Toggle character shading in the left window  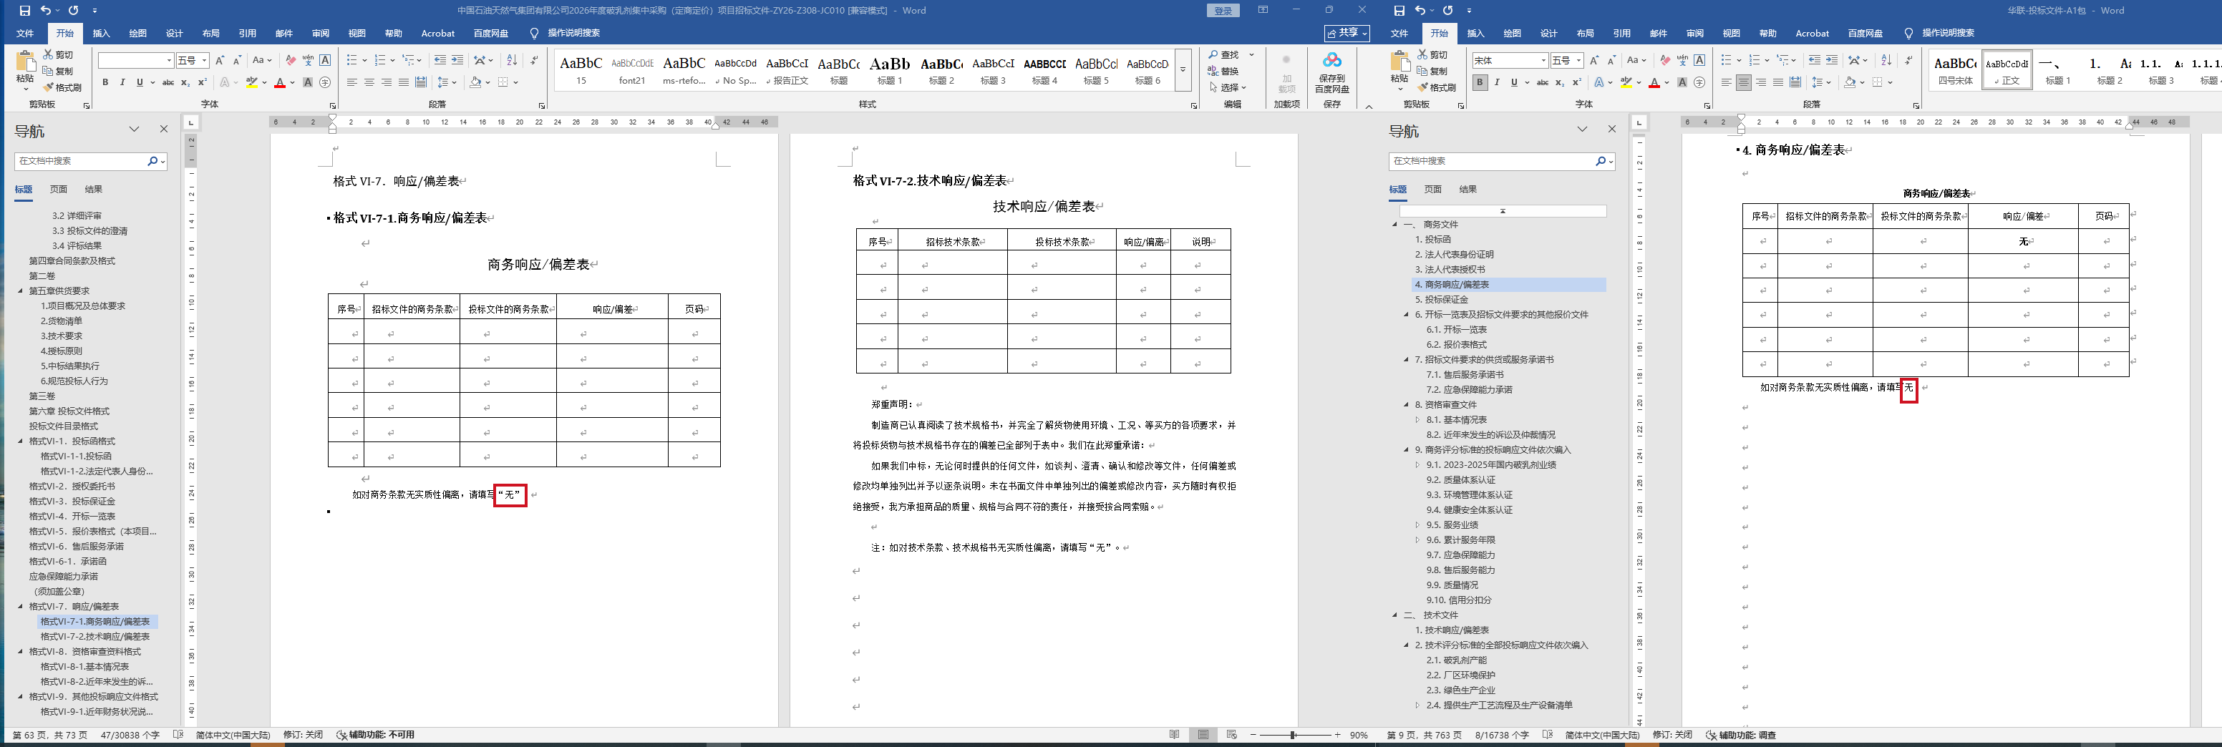[x=308, y=83]
